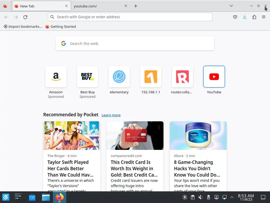
Task: Open the Extensions puzzle icon
Action: 254,17
